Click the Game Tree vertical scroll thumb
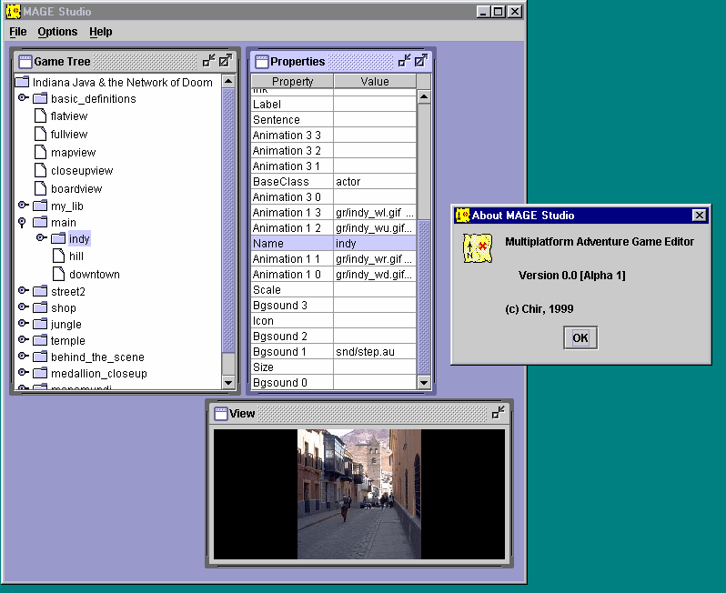This screenshot has width=726, height=593. pyautogui.click(x=228, y=220)
